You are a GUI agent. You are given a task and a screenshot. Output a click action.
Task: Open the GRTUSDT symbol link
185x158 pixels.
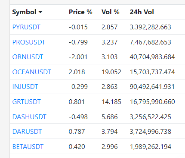[27, 102]
